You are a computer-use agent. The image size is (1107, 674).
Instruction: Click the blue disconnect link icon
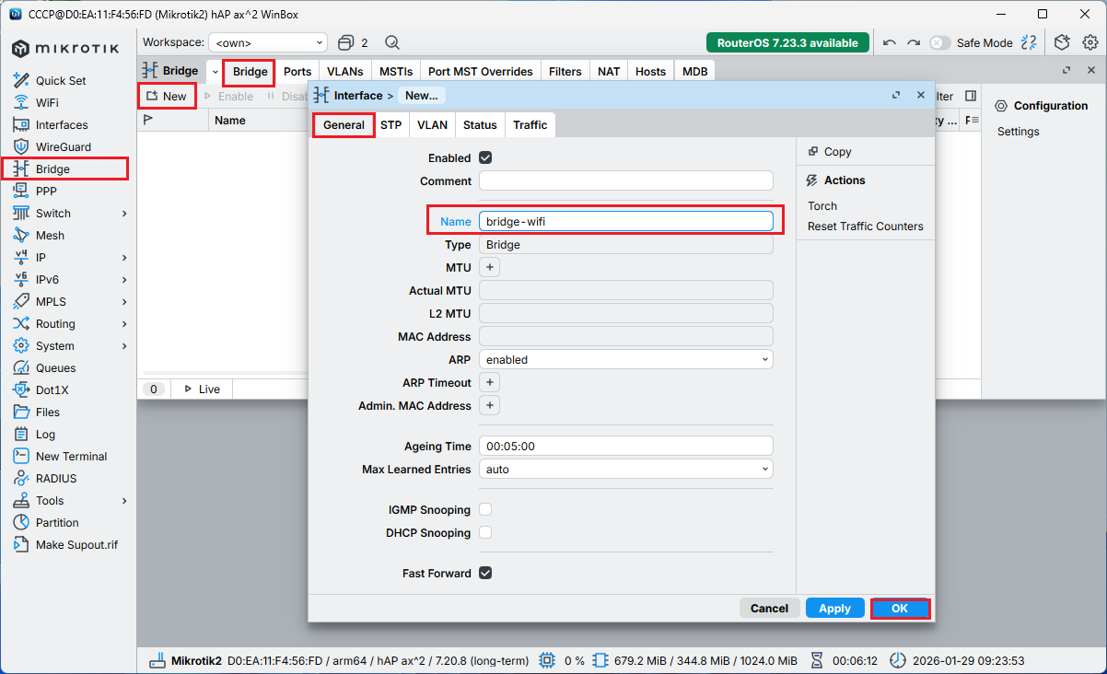pos(1030,42)
